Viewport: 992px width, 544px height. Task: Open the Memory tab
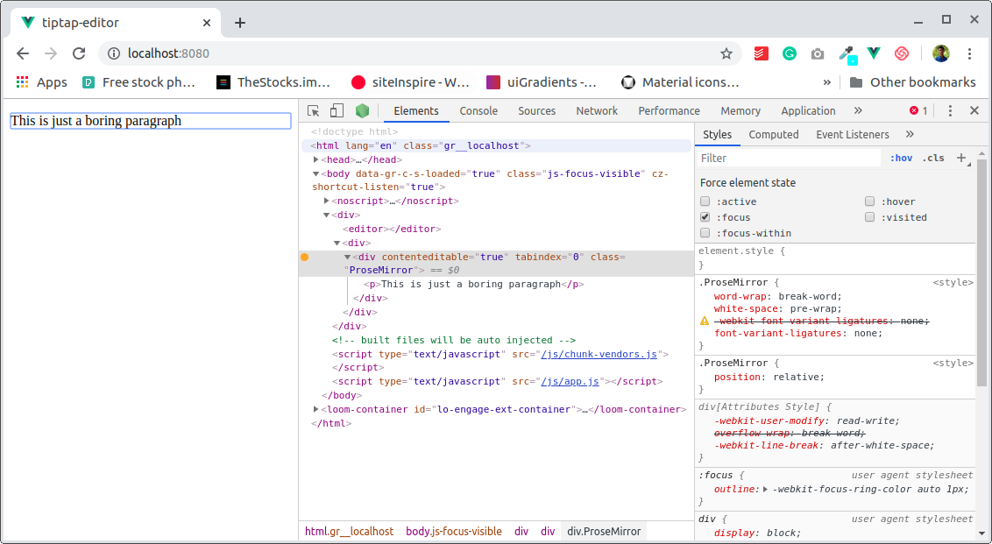740,110
